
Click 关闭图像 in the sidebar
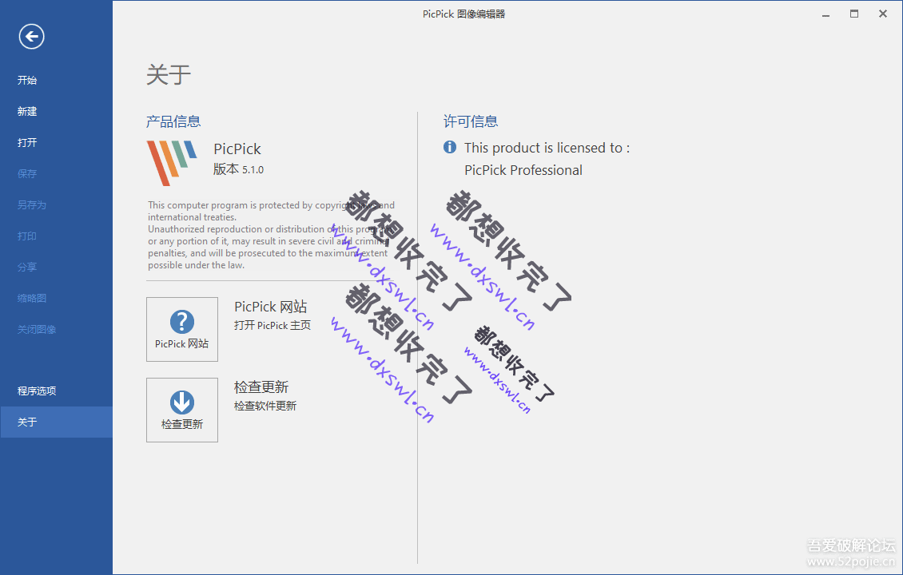tap(36, 329)
